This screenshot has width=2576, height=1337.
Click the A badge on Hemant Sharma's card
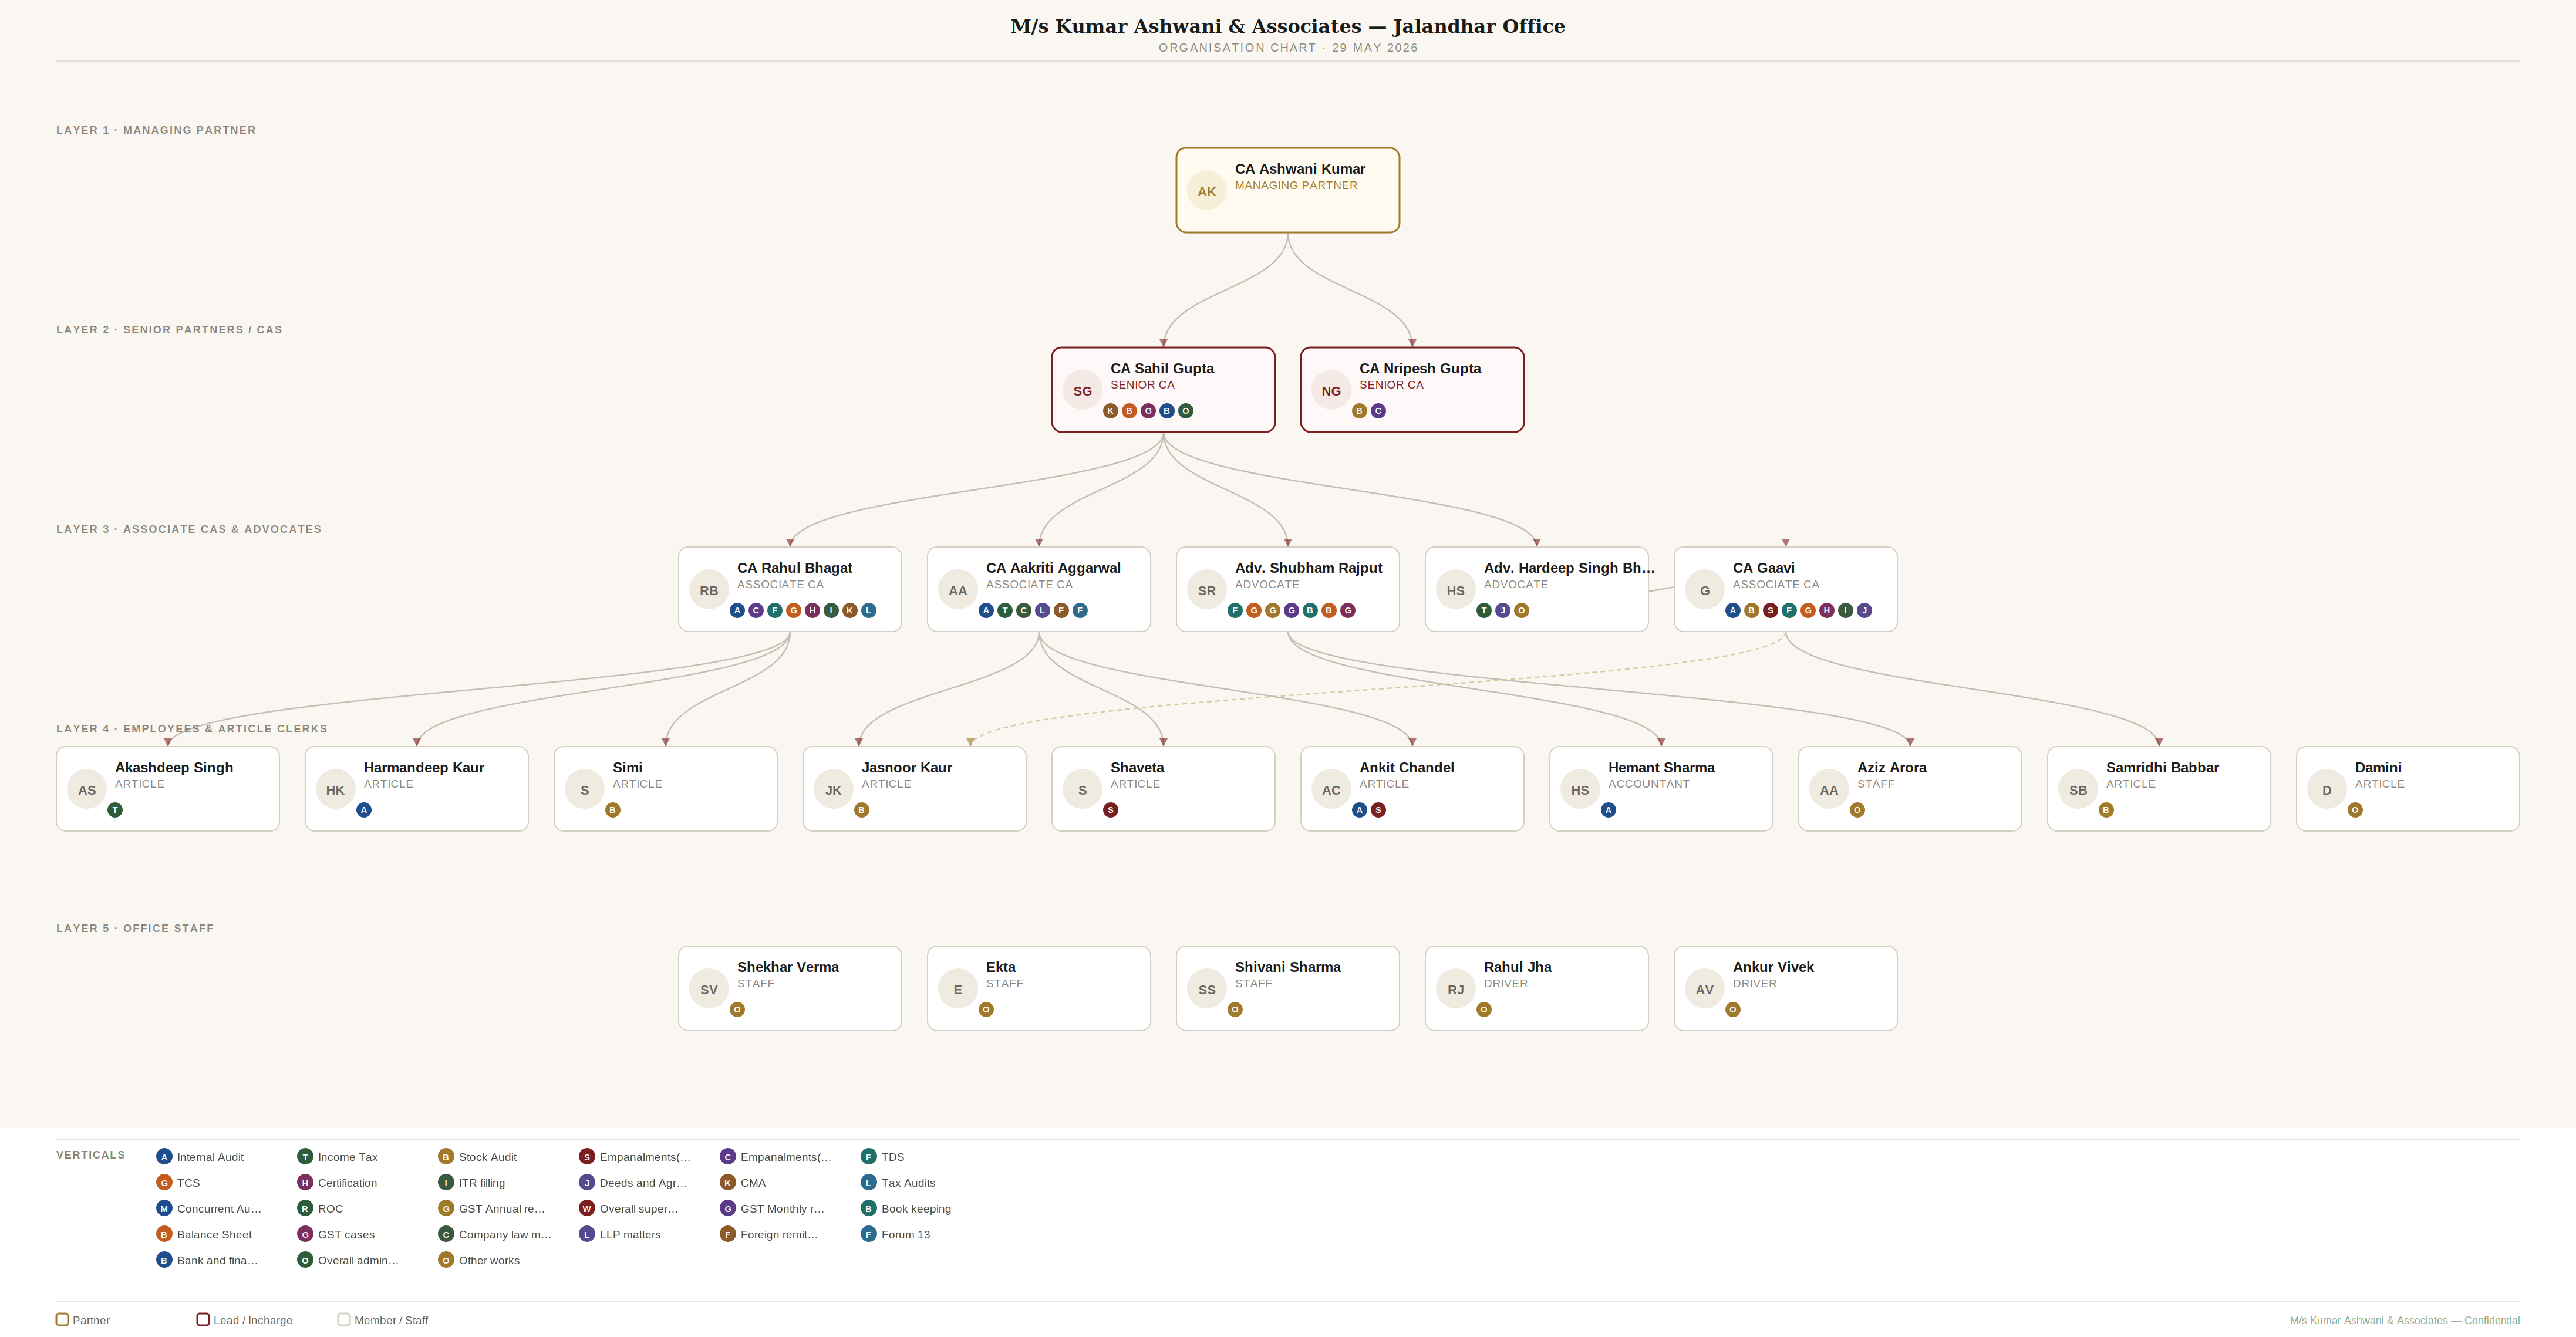click(1608, 810)
